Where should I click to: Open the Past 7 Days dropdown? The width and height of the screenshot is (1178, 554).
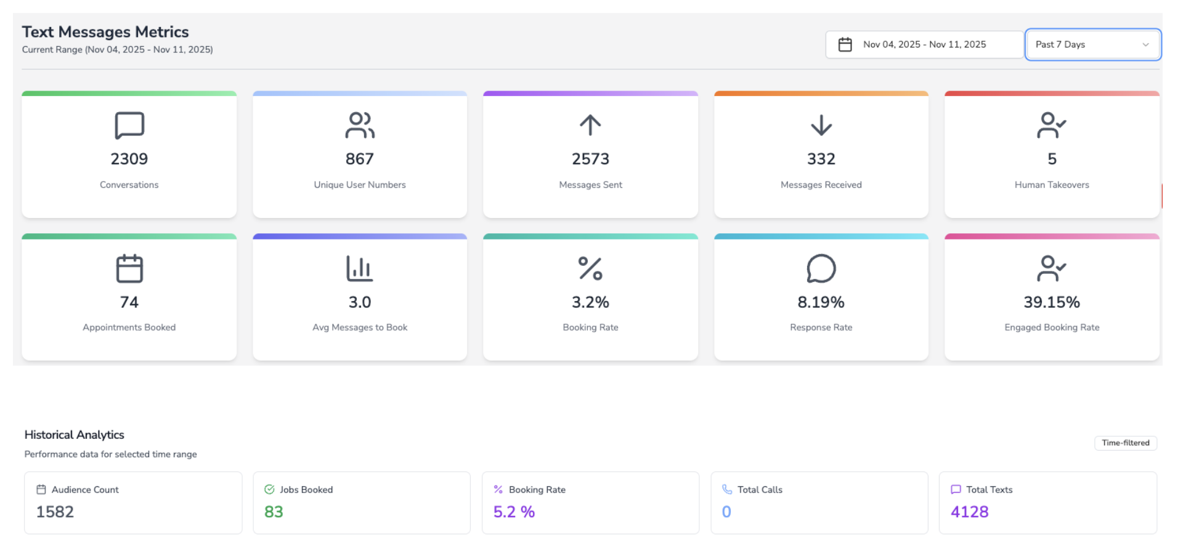point(1092,44)
